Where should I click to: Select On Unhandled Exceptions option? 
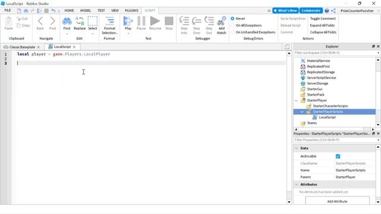coord(233,32)
